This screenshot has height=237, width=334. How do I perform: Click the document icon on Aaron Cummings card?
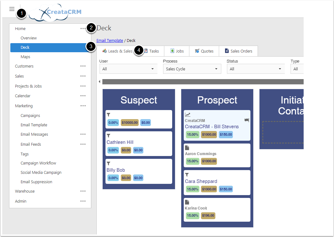click(187, 148)
